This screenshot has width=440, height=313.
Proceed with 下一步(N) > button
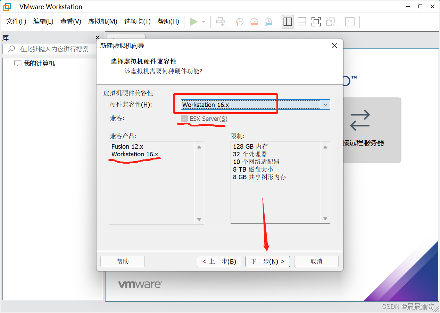[268, 262]
